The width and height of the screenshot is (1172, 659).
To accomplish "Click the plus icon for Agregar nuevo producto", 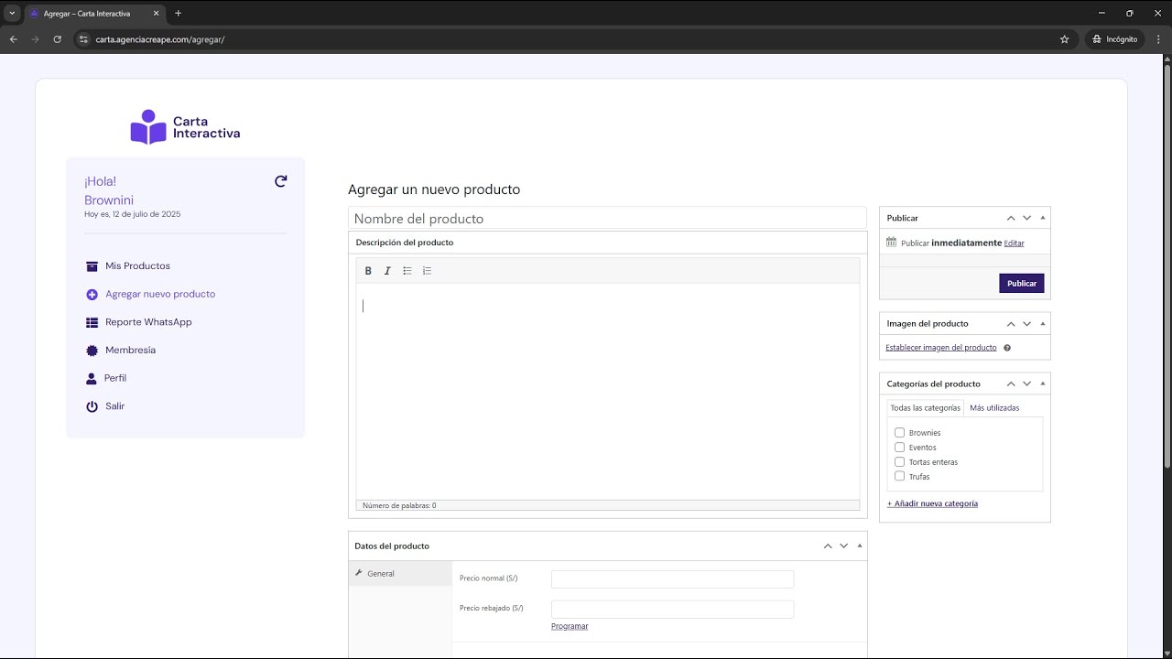I will click(92, 295).
